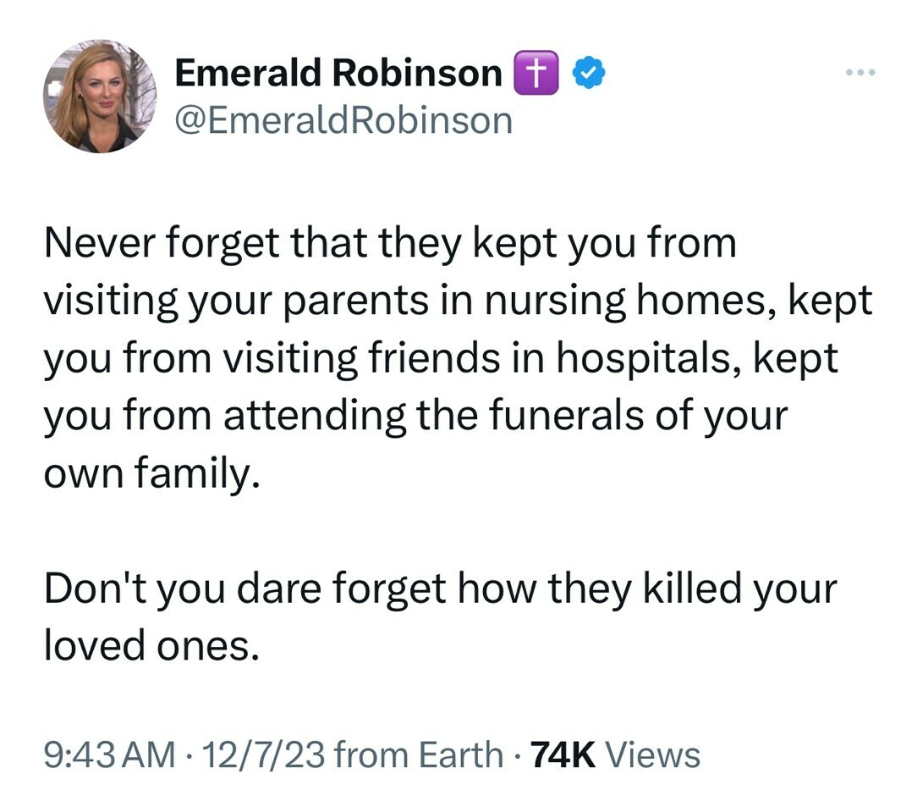Click the Emerald Robinson display name
This screenshot has width=923, height=796.
click(338, 75)
